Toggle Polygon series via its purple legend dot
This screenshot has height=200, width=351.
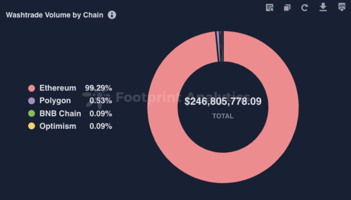point(32,101)
